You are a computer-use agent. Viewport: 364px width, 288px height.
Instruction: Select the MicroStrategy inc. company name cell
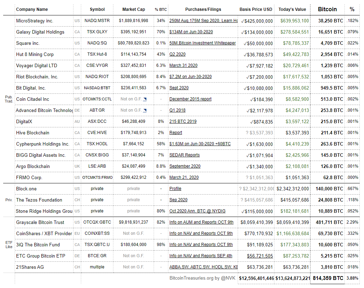pyautogui.click(x=44, y=21)
